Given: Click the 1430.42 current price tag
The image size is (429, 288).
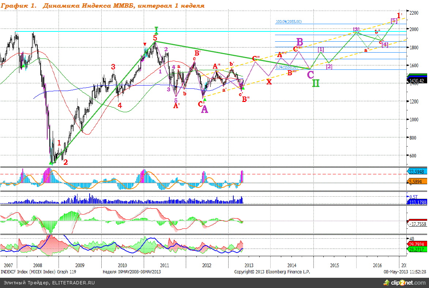Looking at the screenshot, I should (x=417, y=80).
